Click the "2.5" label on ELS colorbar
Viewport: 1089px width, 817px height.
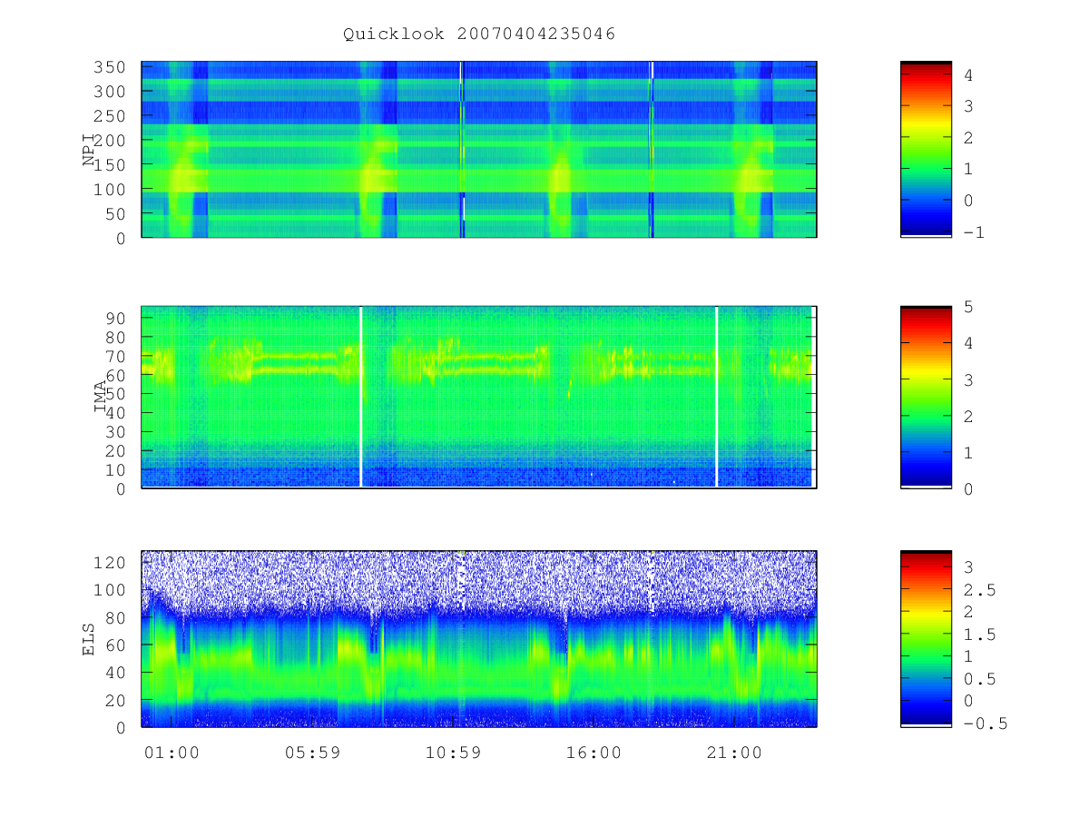[x=978, y=590]
